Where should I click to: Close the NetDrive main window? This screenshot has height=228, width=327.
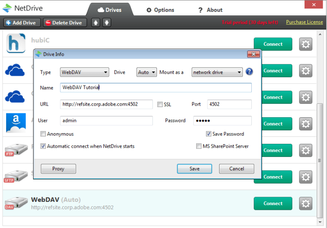coord(313,4)
